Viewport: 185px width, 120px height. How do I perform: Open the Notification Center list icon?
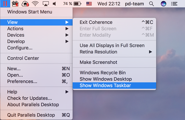point(174,4)
